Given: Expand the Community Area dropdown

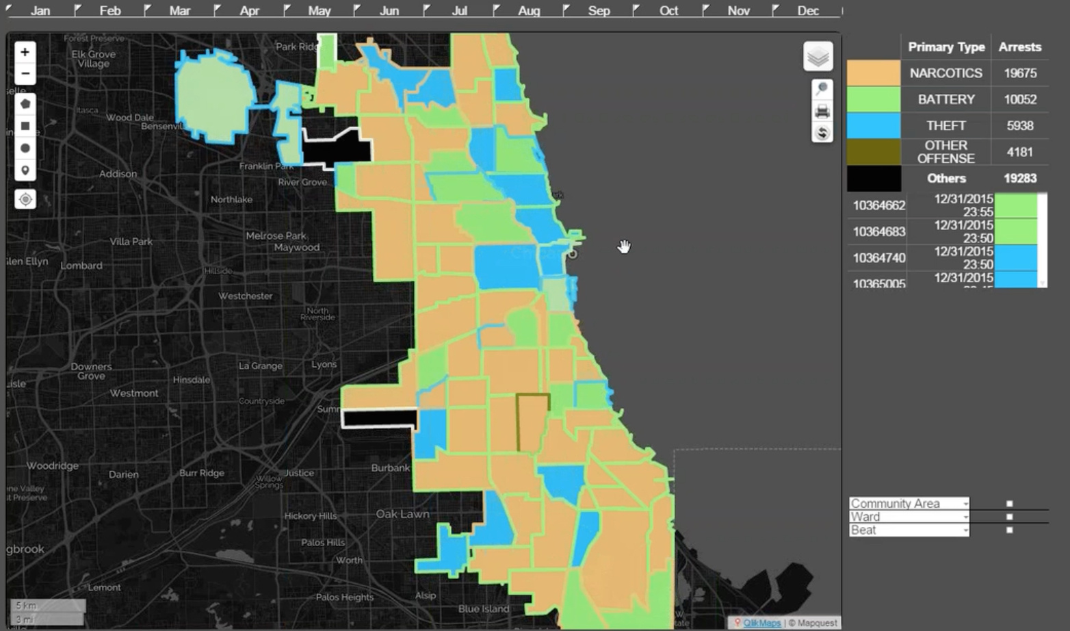Looking at the screenshot, I should point(965,504).
